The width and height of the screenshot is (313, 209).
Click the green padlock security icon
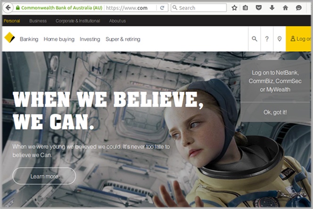click(18, 8)
